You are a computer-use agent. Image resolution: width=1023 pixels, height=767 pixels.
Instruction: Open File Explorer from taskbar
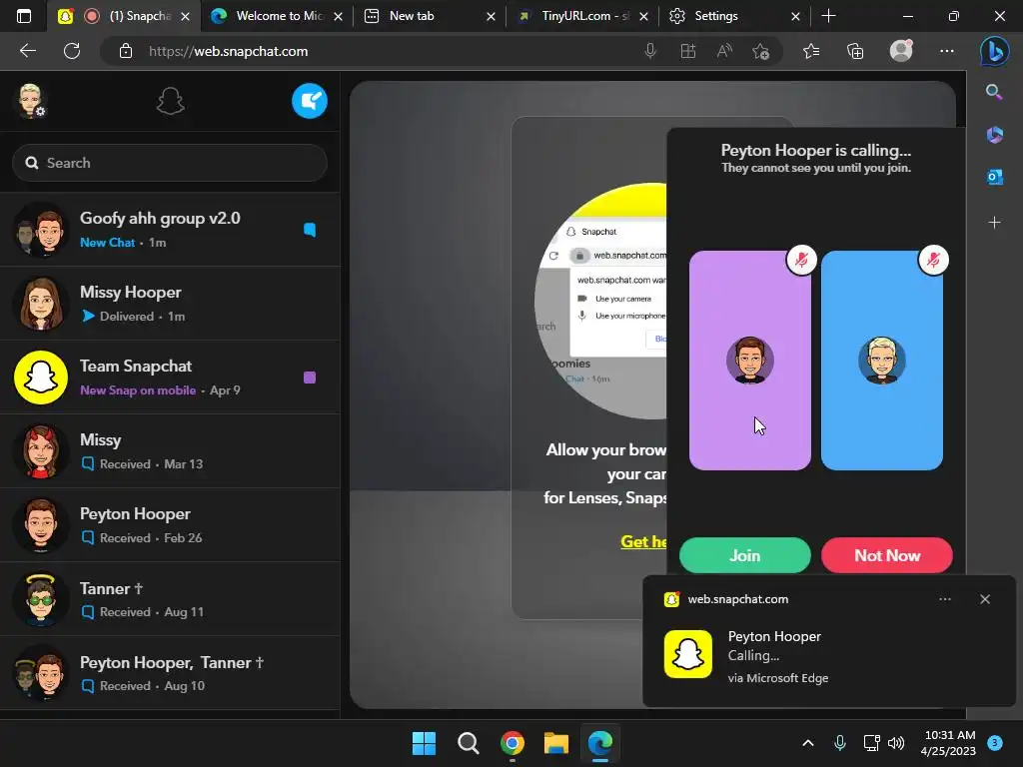(555, 743)
